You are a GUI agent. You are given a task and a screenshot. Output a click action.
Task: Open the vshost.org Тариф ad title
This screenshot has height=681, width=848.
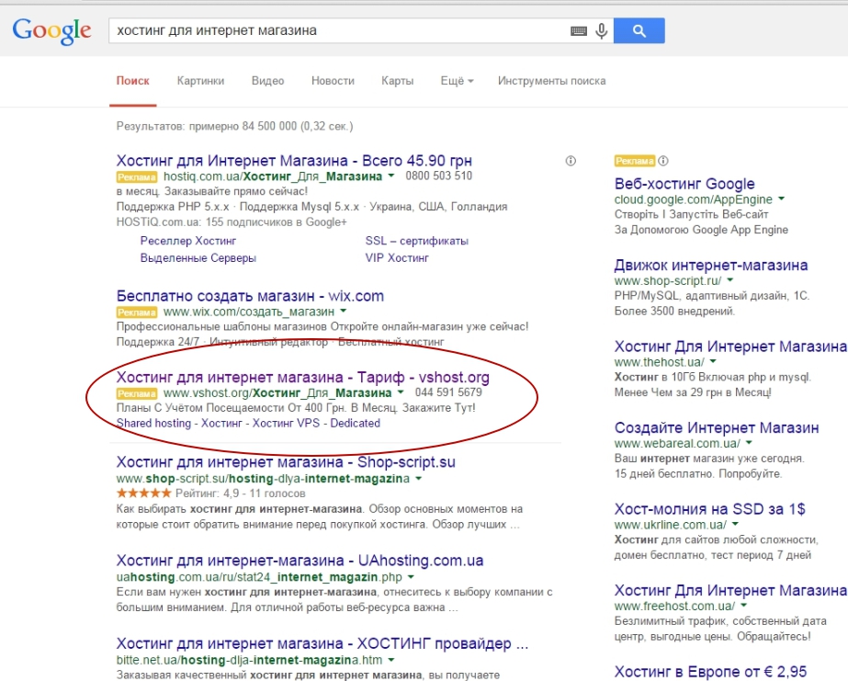point(303,377)
